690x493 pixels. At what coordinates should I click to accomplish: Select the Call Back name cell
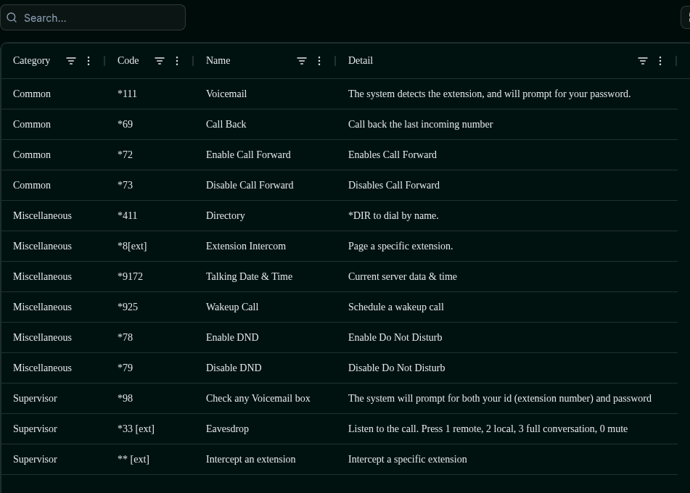pyautogui.click(x=226, y=124)
